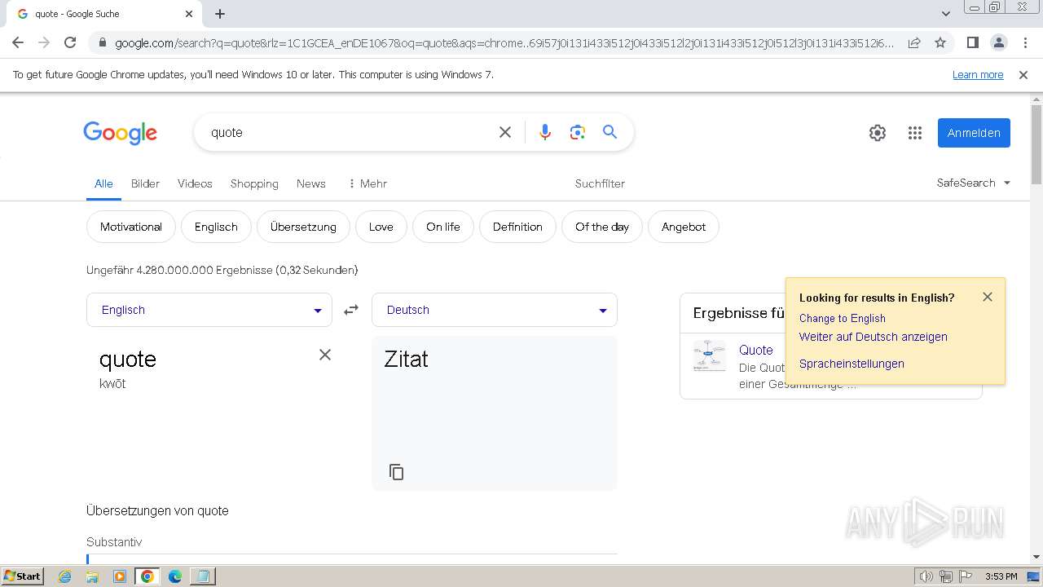View site information lock icon
The image size is (1043, 587).
pos(102,43)
